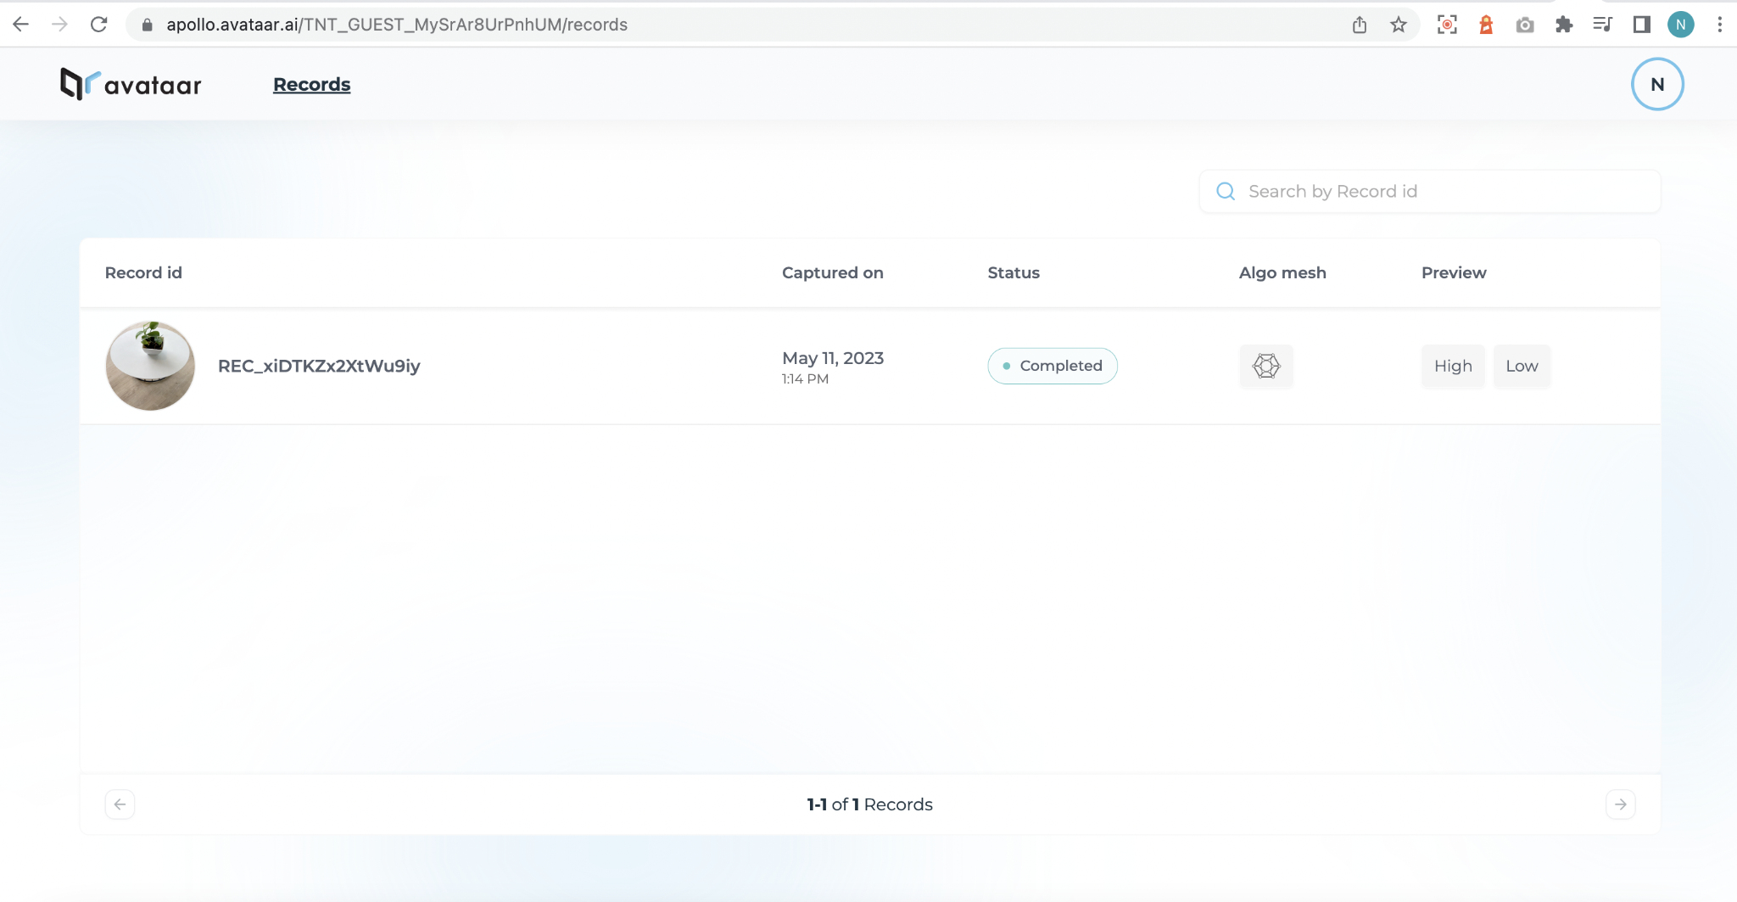
Task: Go to the next records page
Action: (x=1621, y=804)
